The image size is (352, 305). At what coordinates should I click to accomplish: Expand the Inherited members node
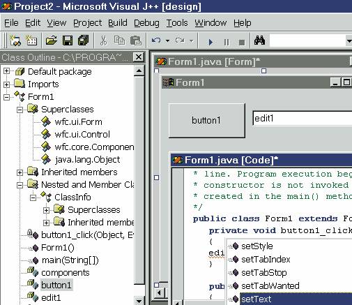(x=20, y=172)
